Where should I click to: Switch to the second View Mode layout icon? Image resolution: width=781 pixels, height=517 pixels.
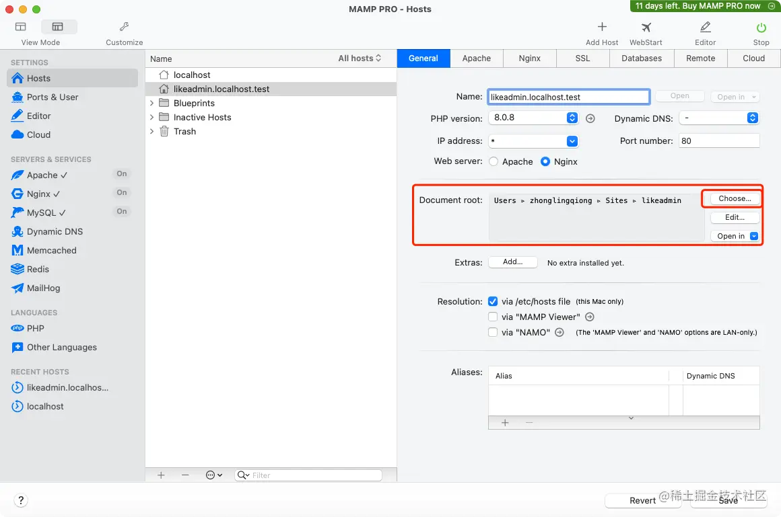58,26
